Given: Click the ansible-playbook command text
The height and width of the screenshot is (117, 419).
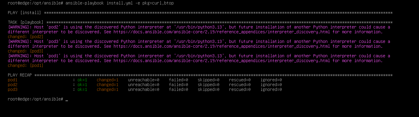Looking at the screenshot, I should point(119,3).
